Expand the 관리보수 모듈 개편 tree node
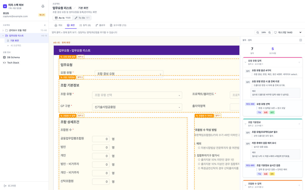The height and width of the screenshot is (190, 305). (3, 30)
